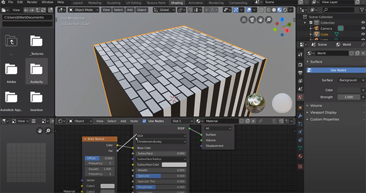Open the Render menu
This screenshot has height=193, width=366.
click(x=32, y=2)
